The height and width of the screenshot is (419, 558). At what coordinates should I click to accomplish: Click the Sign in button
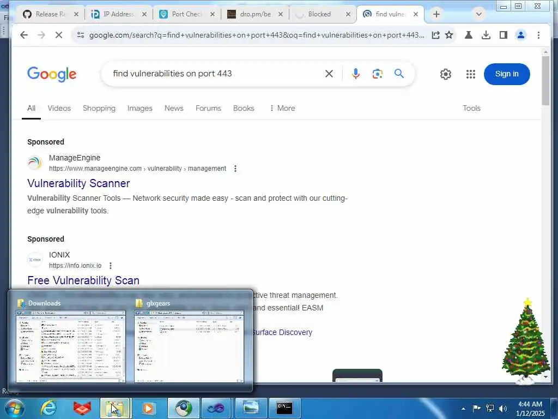pos(507,74)
